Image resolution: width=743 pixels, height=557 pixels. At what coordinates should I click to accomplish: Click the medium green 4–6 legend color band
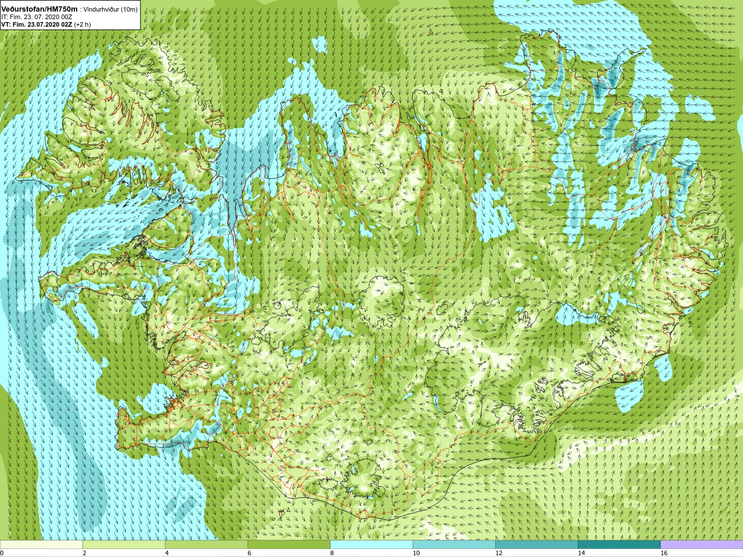[x=206, y=545]
